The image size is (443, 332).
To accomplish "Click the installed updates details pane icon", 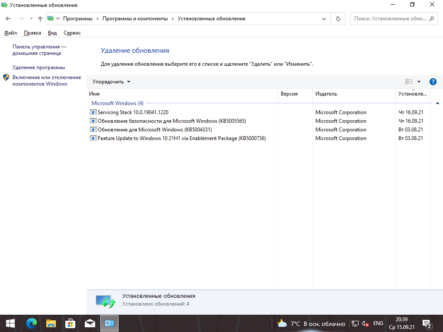I will click(106, 301).
